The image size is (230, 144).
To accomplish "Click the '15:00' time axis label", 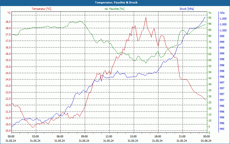I will click(134, 136).
